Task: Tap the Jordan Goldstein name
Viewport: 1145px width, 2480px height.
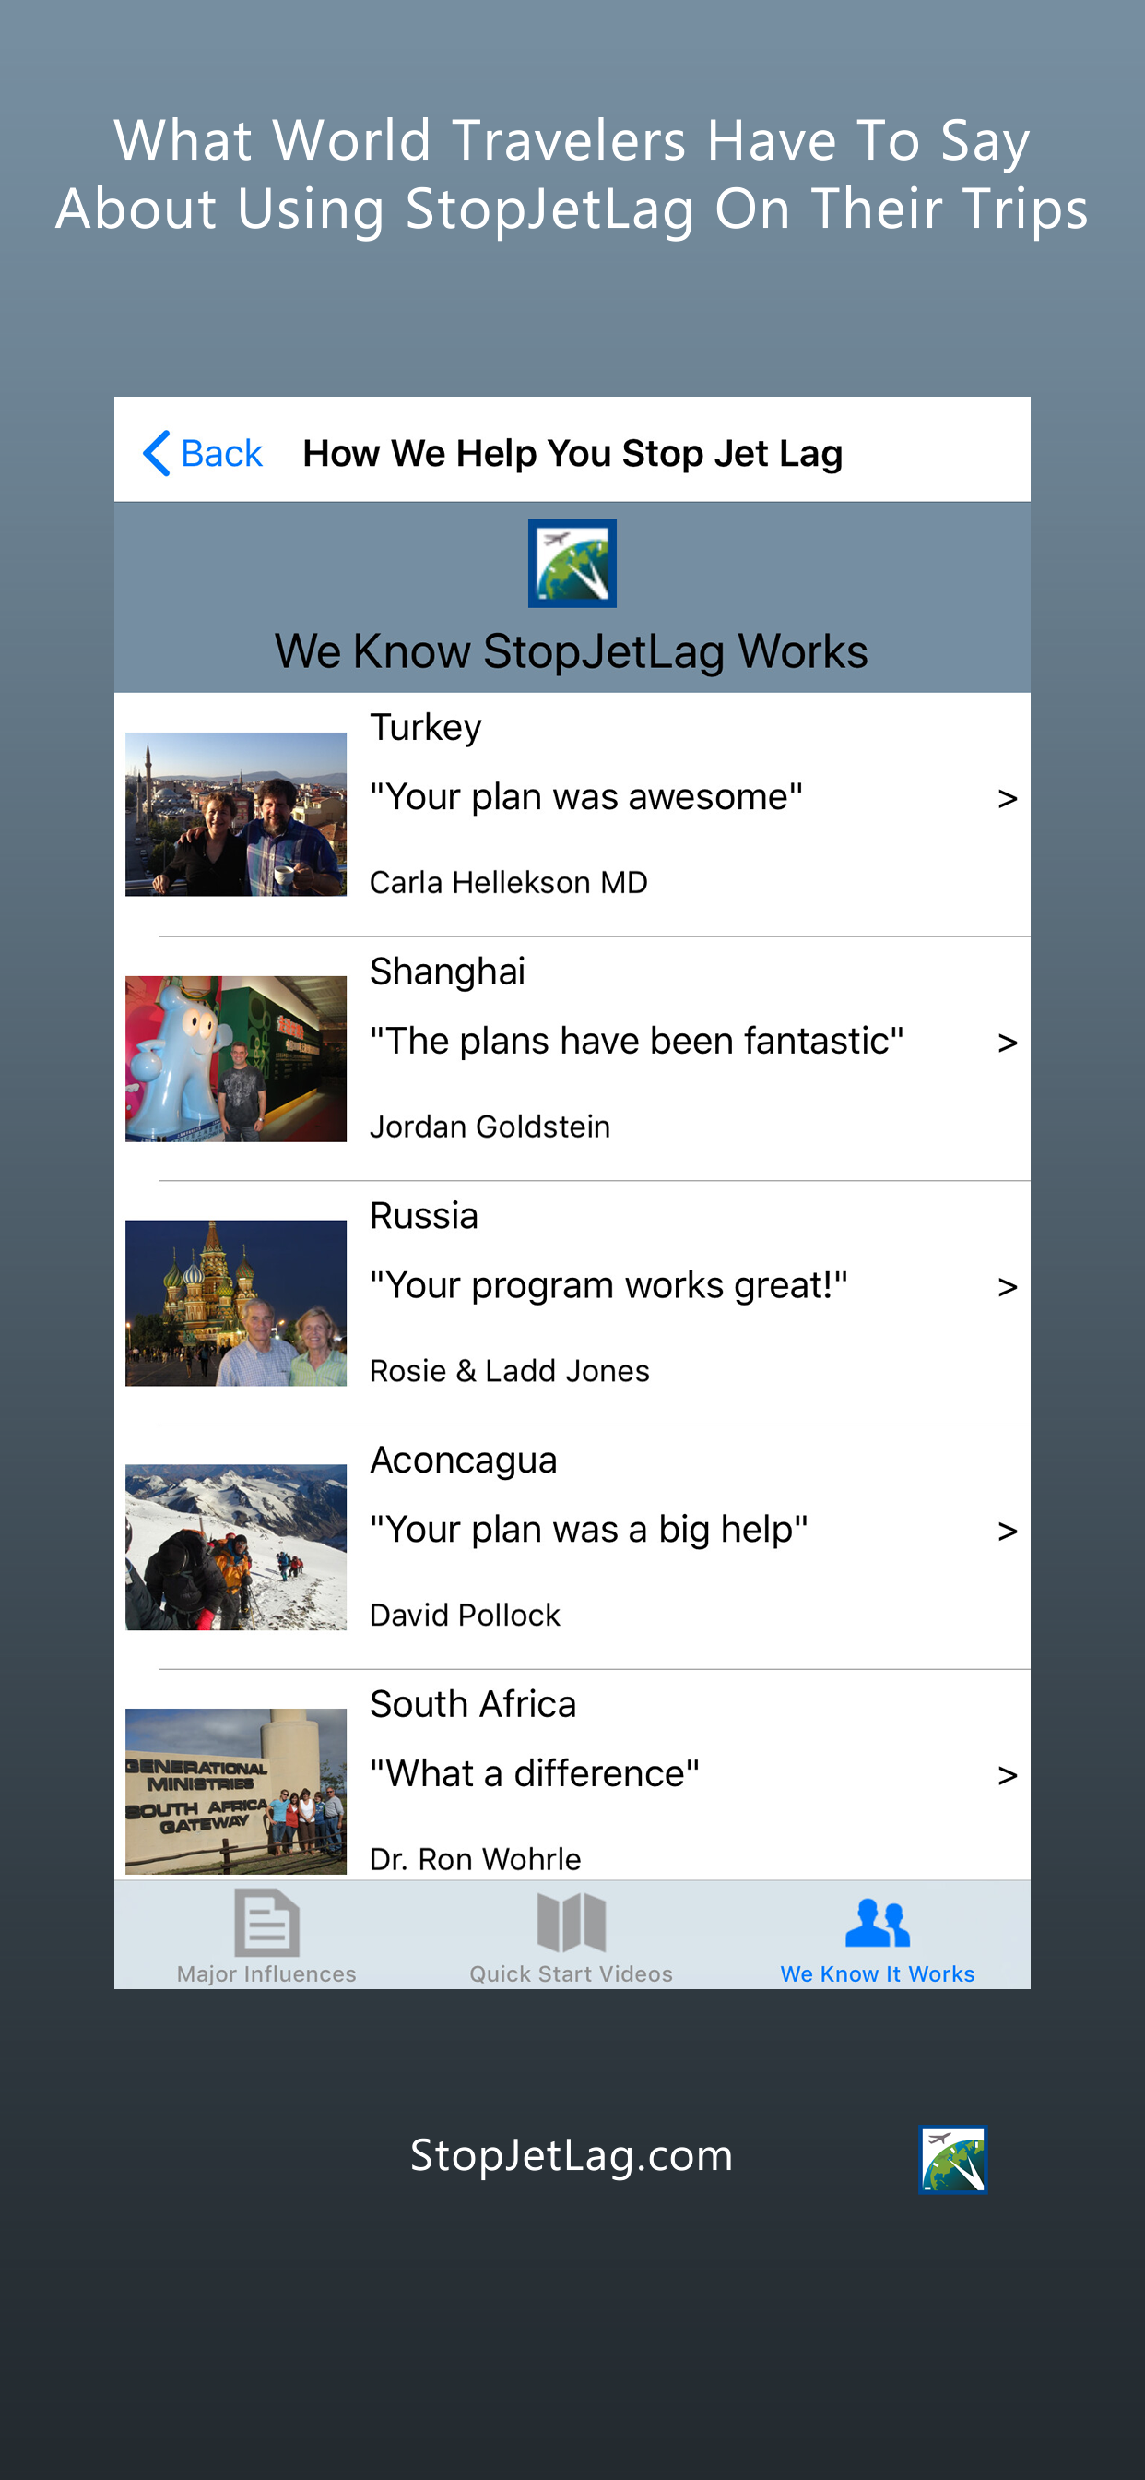Action: (490, 1127)
